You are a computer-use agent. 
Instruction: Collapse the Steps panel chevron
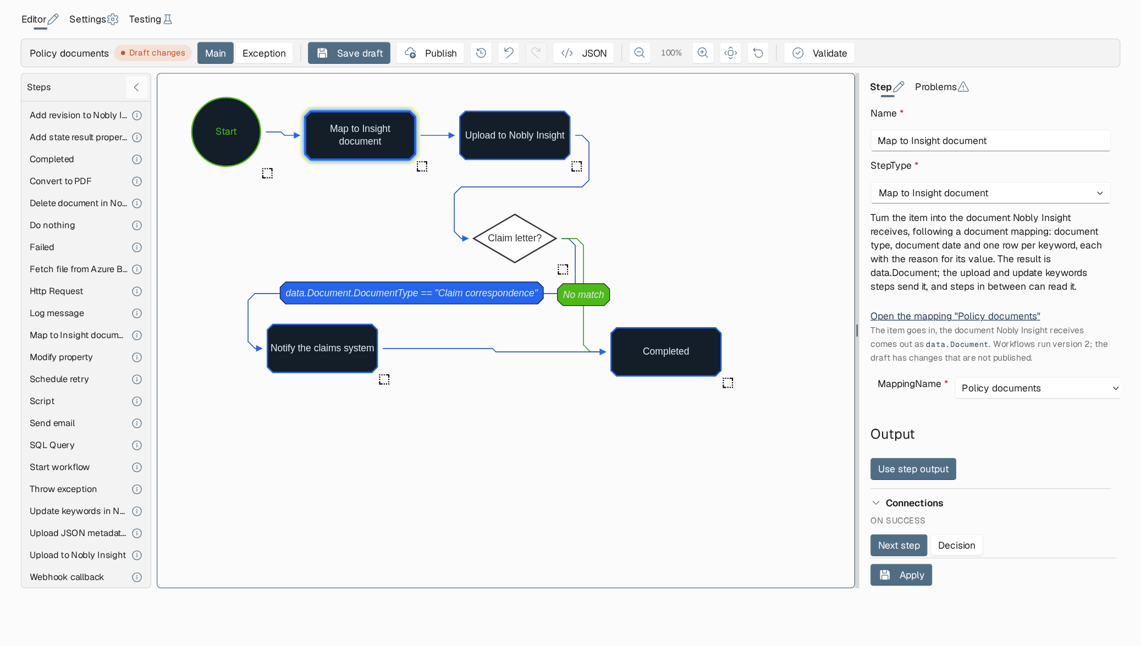(x=136, y=87)
